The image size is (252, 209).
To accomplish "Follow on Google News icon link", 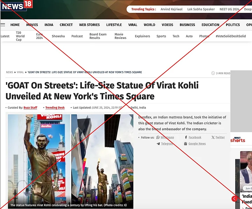I will point(195,144).
